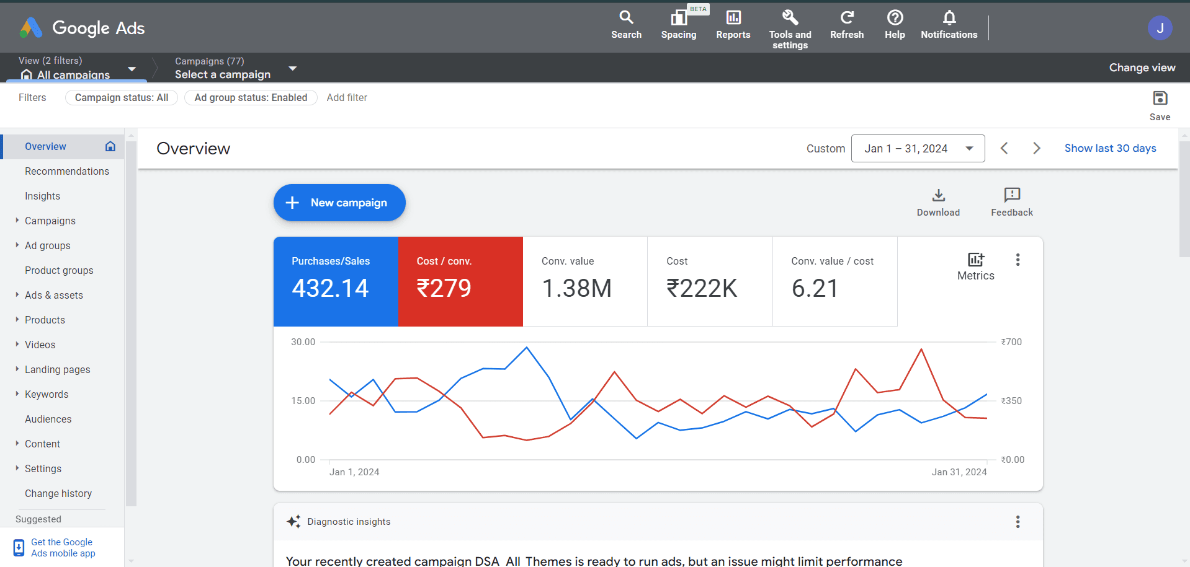Click Show last 30 days

pyautogui.click(x=1110, y=148)
